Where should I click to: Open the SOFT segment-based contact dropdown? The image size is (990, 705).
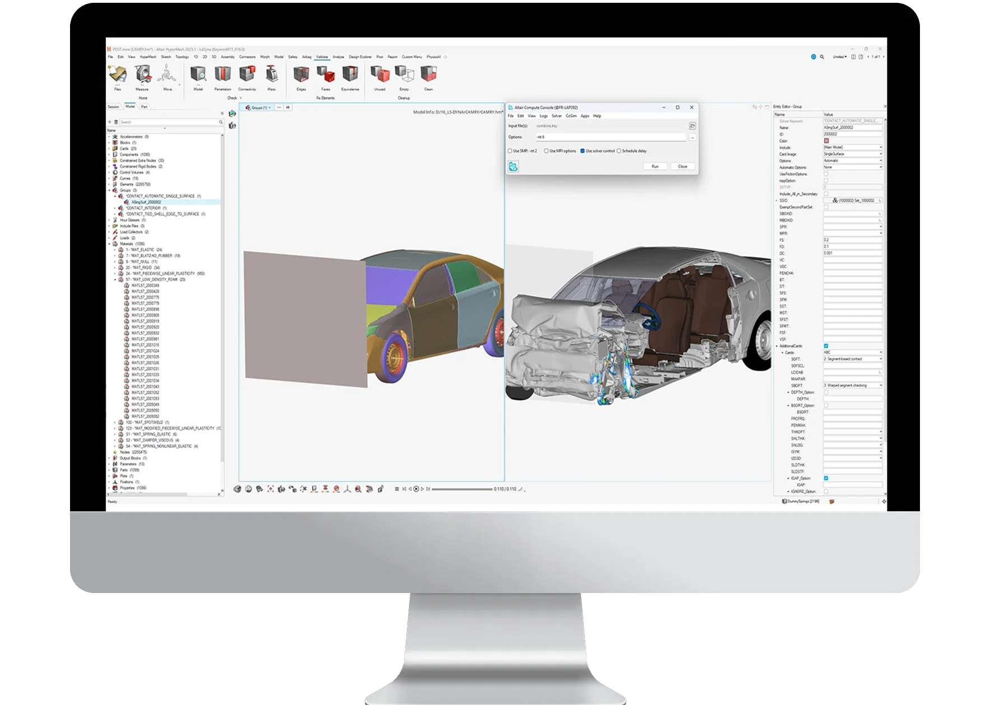pos(852,359)
